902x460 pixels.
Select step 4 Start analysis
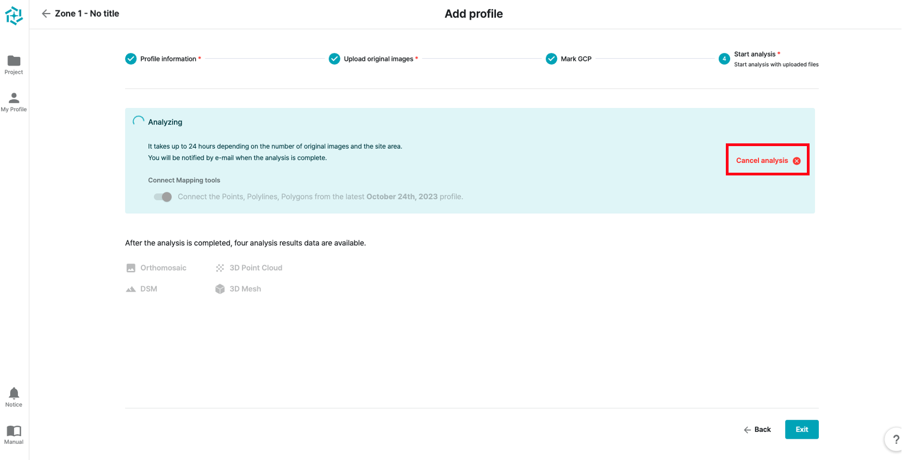[x=724, y=59]
